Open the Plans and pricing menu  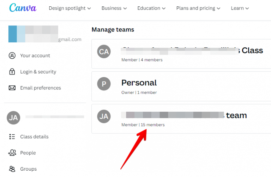tap(198, 8)
